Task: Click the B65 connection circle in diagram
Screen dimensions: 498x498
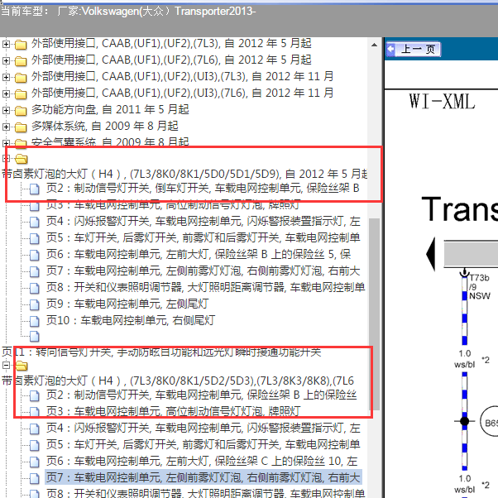Action: coord(490,422)
